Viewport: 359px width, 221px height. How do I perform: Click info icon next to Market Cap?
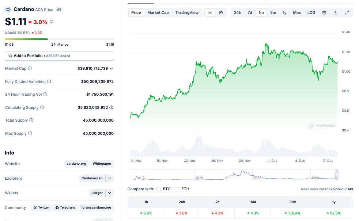click(30, 68)
